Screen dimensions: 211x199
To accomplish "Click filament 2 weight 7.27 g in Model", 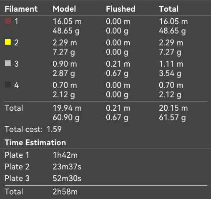I will click(x=64, y=52).
